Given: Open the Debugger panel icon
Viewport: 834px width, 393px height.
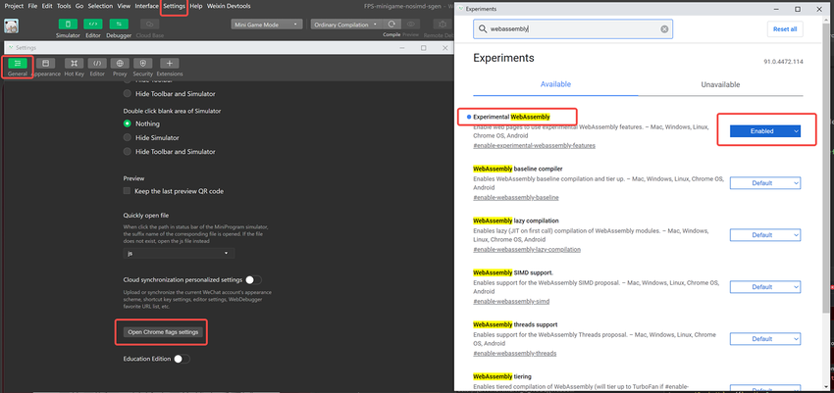Looking at the screenshot, I should pyautogui.click(x=120, y=23).
